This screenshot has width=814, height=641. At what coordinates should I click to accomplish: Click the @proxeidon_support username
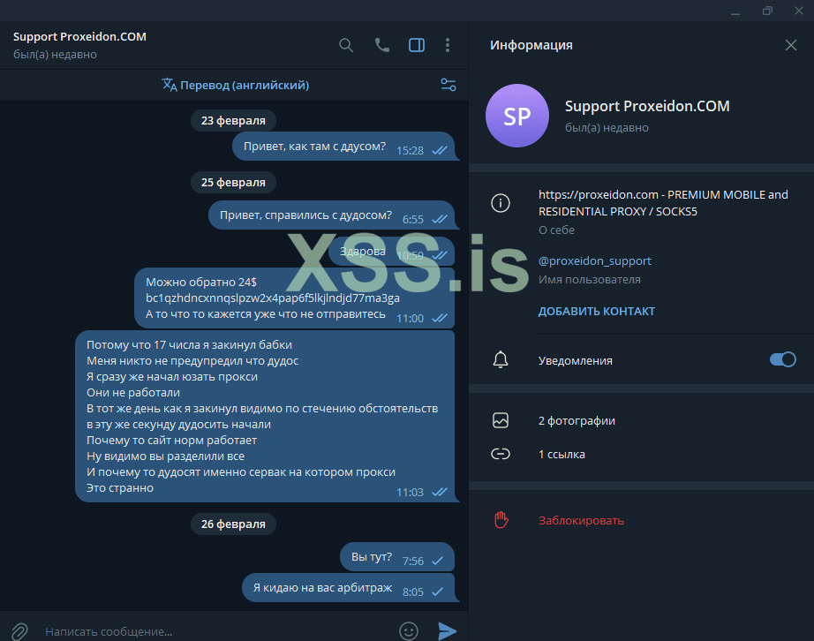594,261
